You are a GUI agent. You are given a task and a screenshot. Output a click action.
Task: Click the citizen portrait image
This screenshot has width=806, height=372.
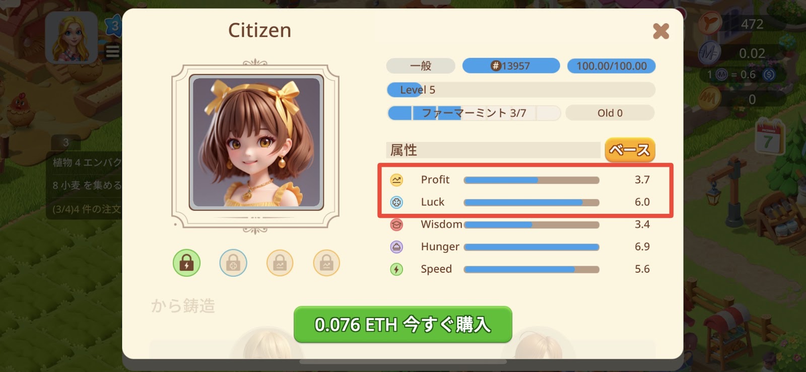pyautogui.click(x=256, y=142)
